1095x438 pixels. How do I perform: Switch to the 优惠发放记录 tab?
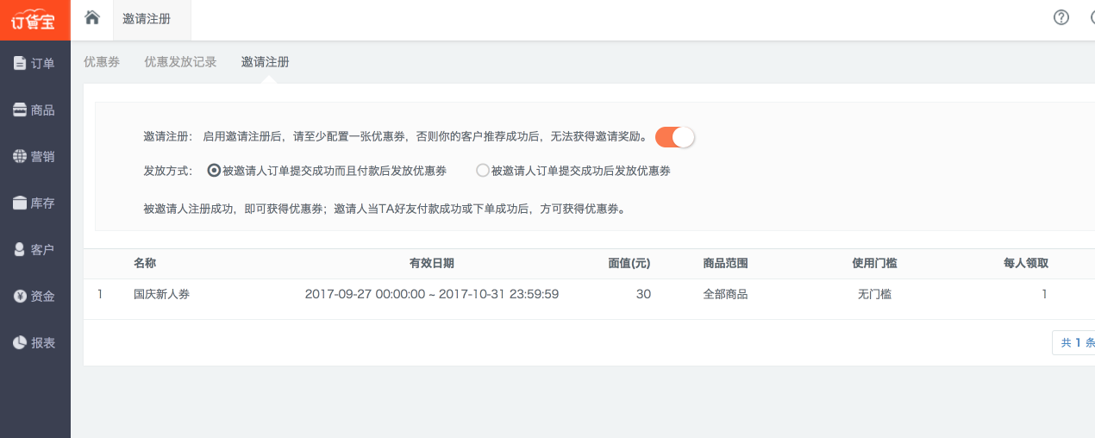point(180,62)
